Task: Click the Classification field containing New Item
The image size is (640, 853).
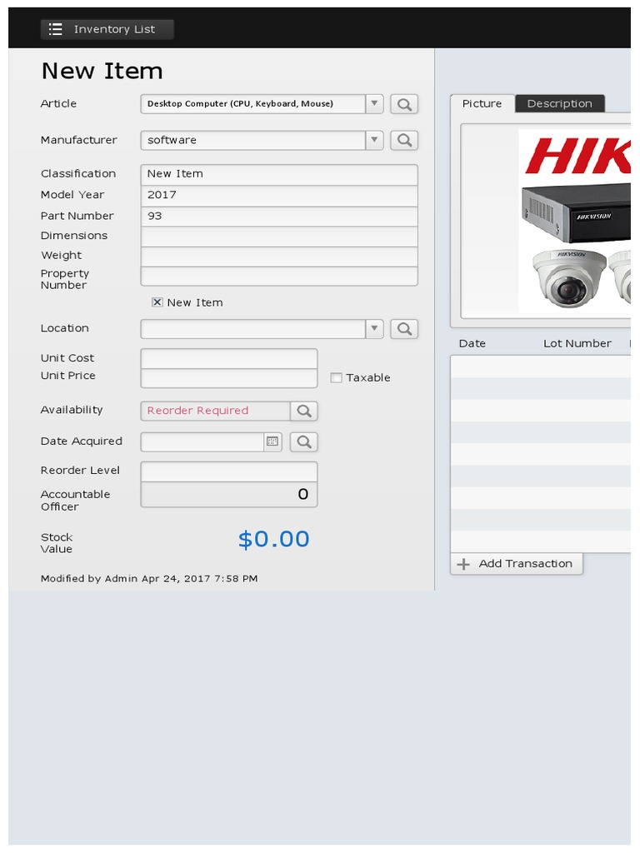Action: tap(279, 175)
